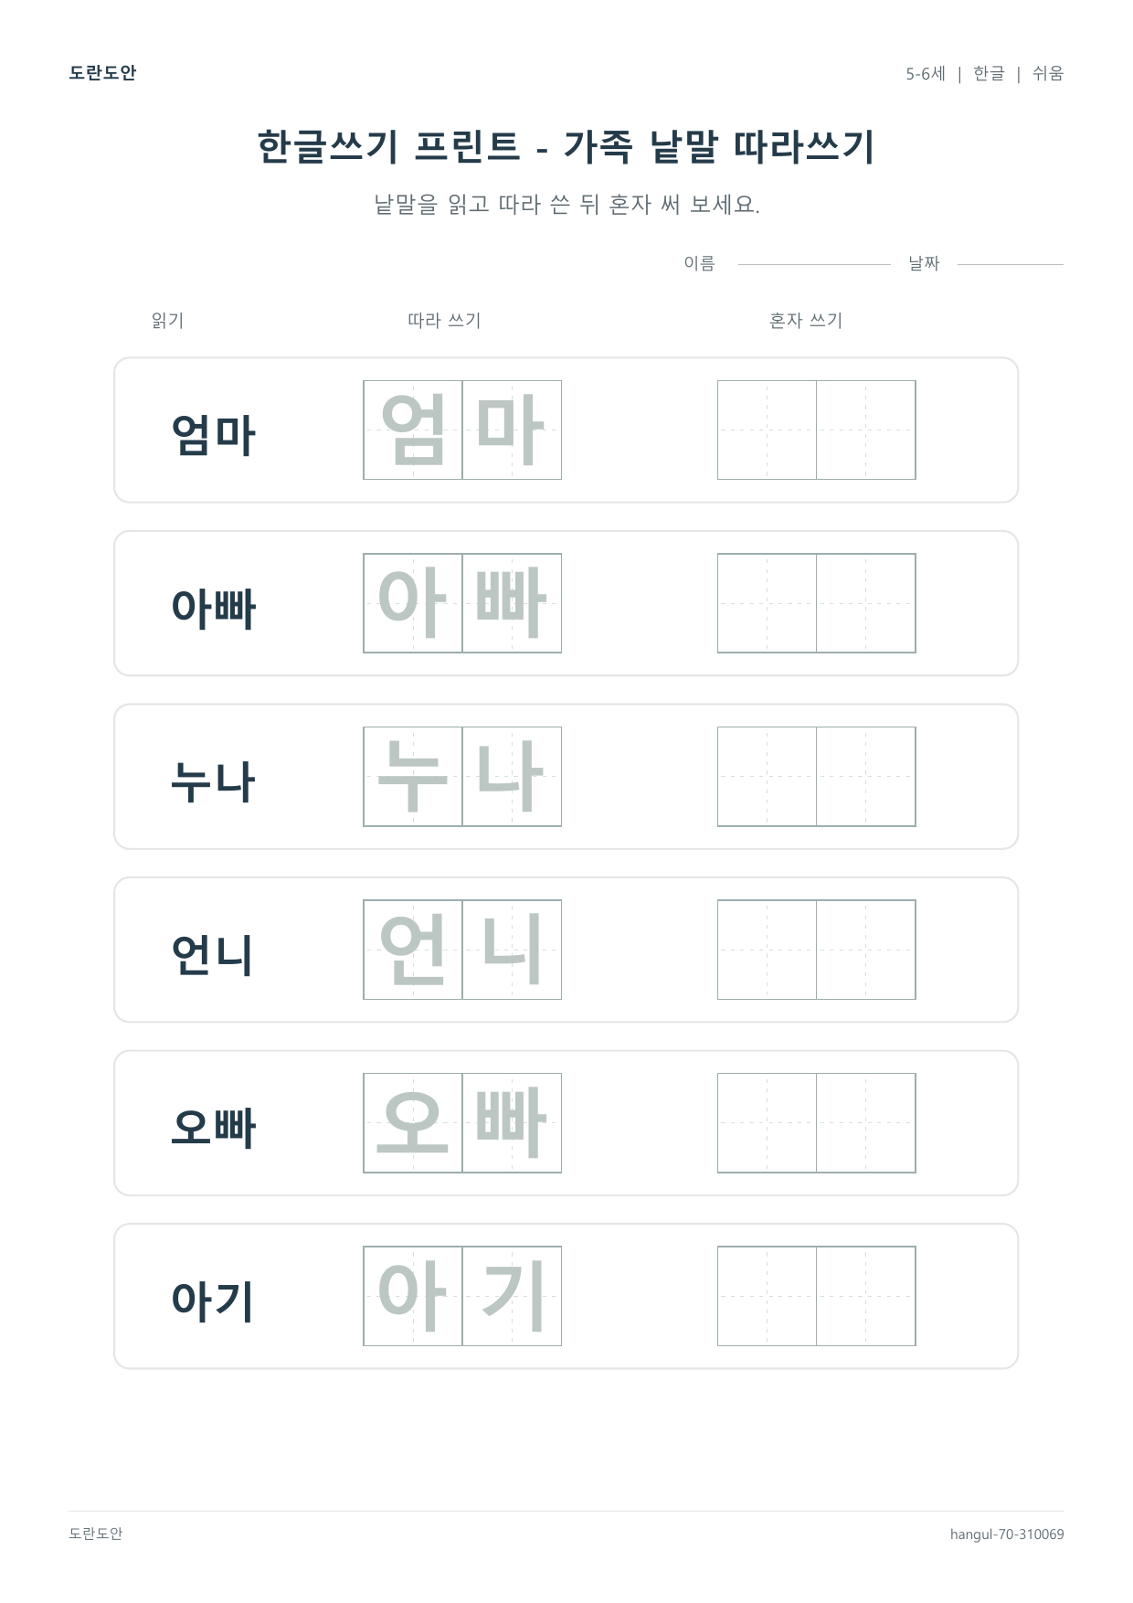Click the reading word 엄마
1133x1603 pixels.
click(213, 434)
